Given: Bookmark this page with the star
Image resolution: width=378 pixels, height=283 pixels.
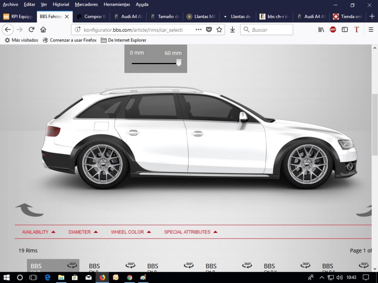Looking at the screenshot, I should 219,29.
